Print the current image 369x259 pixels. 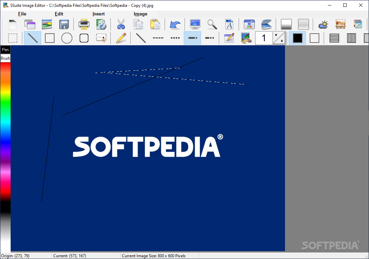(x=84, y=24)
